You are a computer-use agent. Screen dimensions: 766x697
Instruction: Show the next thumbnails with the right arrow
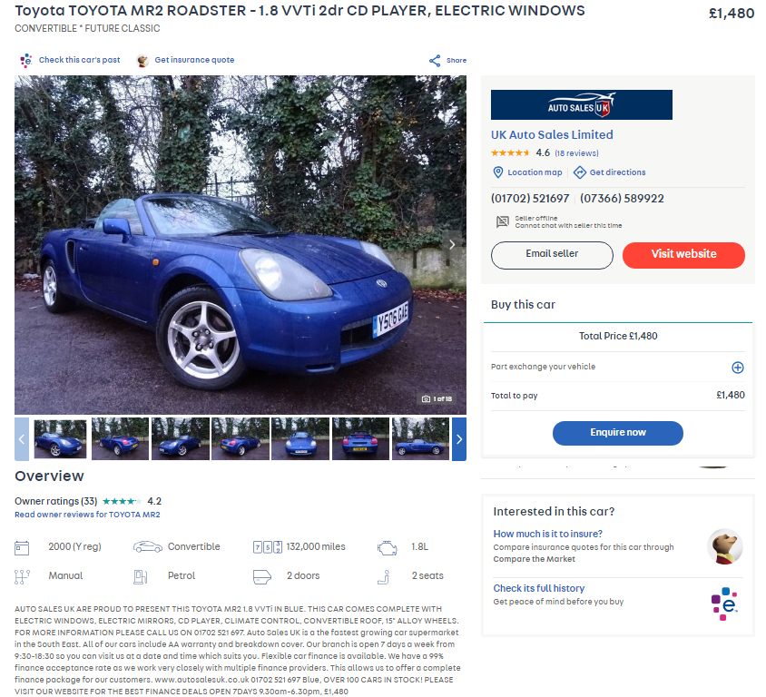pos(458,439)
